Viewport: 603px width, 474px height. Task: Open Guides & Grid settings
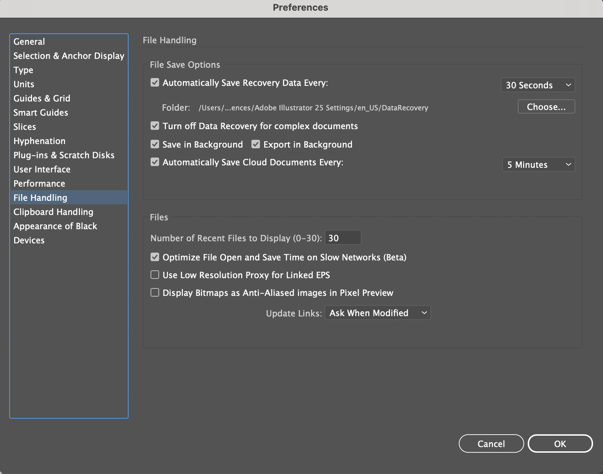pos(42,98)
